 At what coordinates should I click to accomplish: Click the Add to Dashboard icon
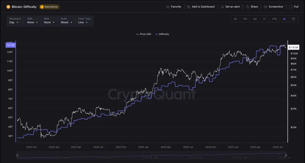point(189,7)
